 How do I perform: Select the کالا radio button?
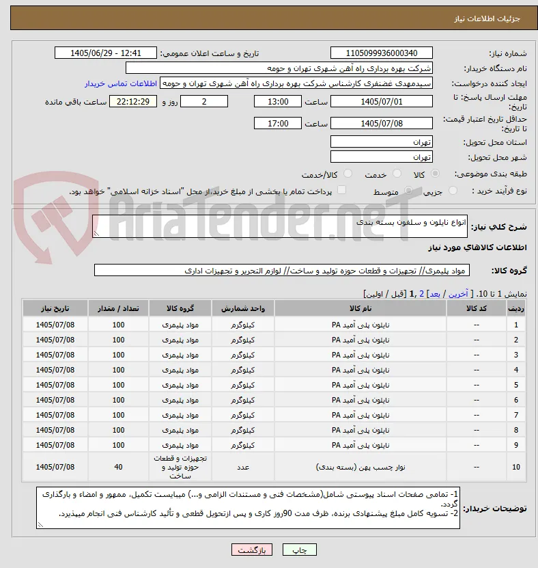436,174
